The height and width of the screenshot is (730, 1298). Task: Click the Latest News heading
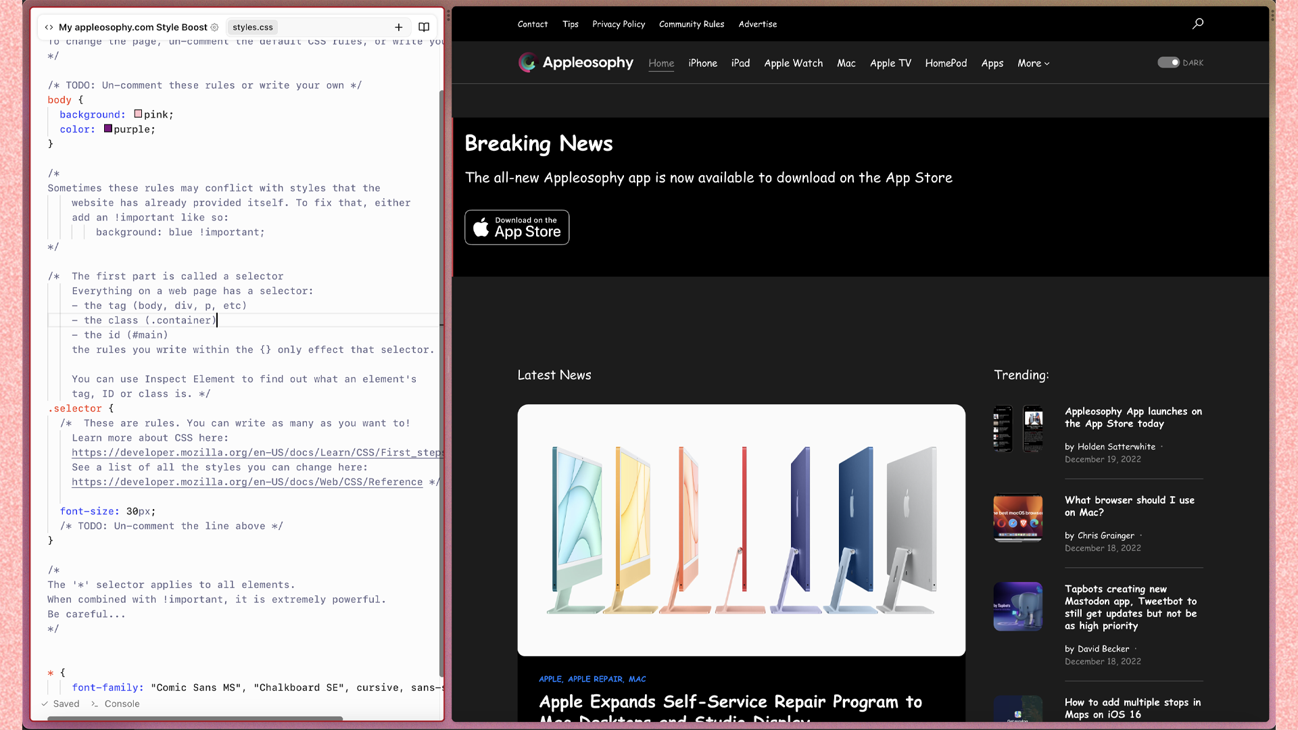tap(554, 375)
